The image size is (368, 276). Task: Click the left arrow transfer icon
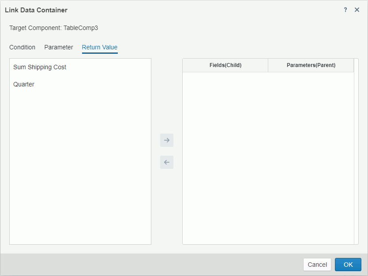(x=166, y=162)
